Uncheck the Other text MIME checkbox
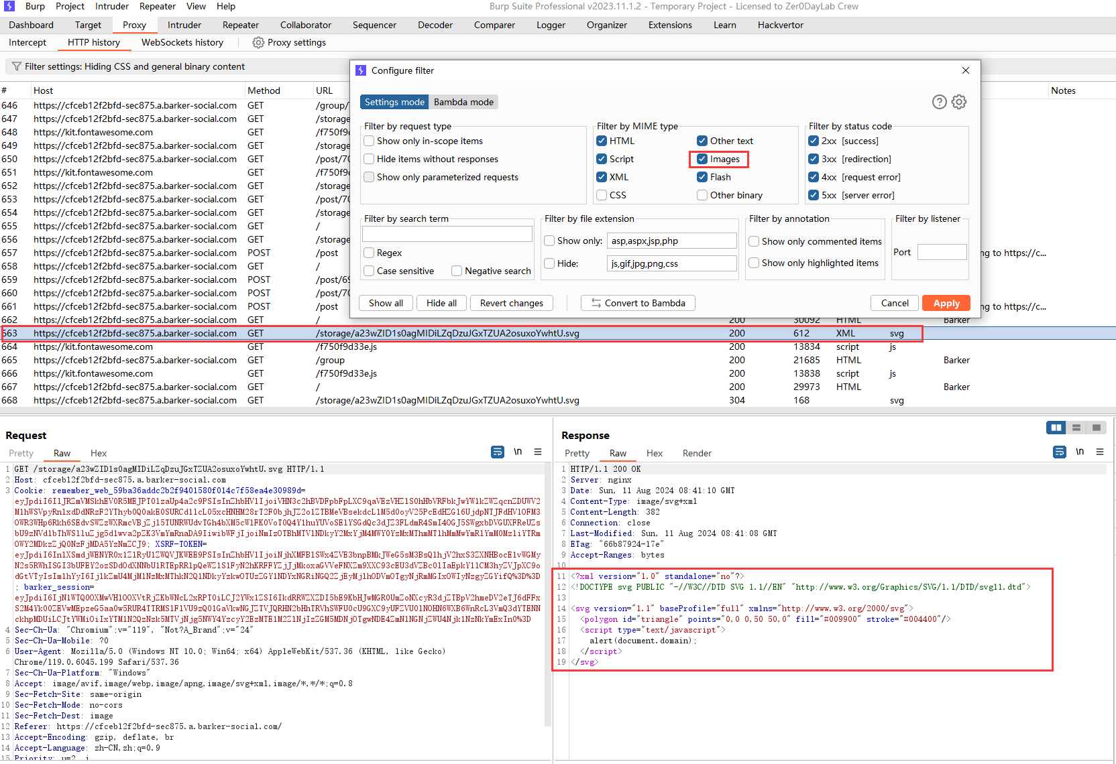This screenshot has width=1116, height=764. click(x=702, y=141)
